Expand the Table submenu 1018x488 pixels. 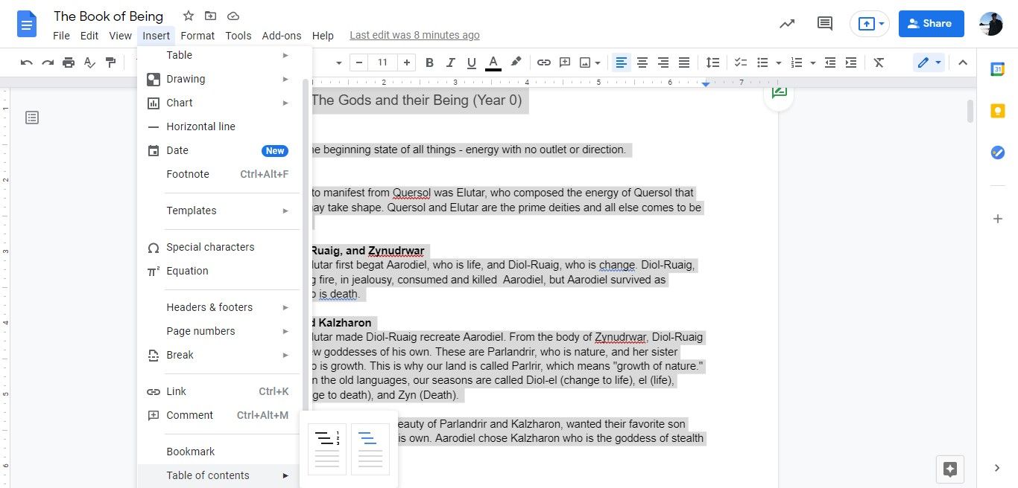179,55
